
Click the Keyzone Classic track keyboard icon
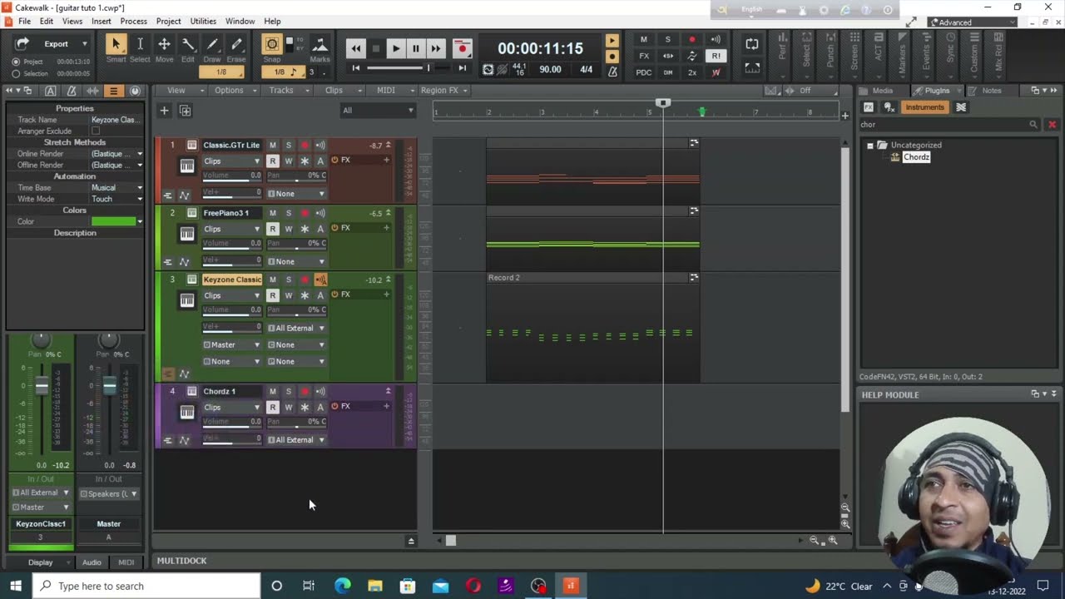click(187, 300)
